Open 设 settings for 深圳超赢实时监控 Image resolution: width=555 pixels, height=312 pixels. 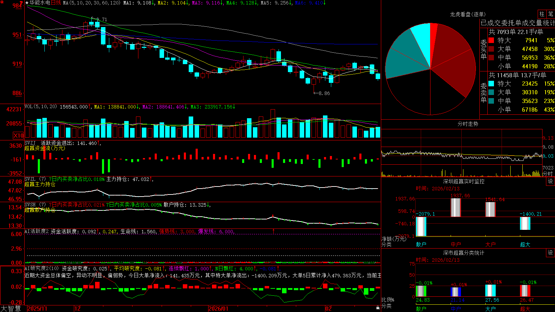click(x=550, y=181)
